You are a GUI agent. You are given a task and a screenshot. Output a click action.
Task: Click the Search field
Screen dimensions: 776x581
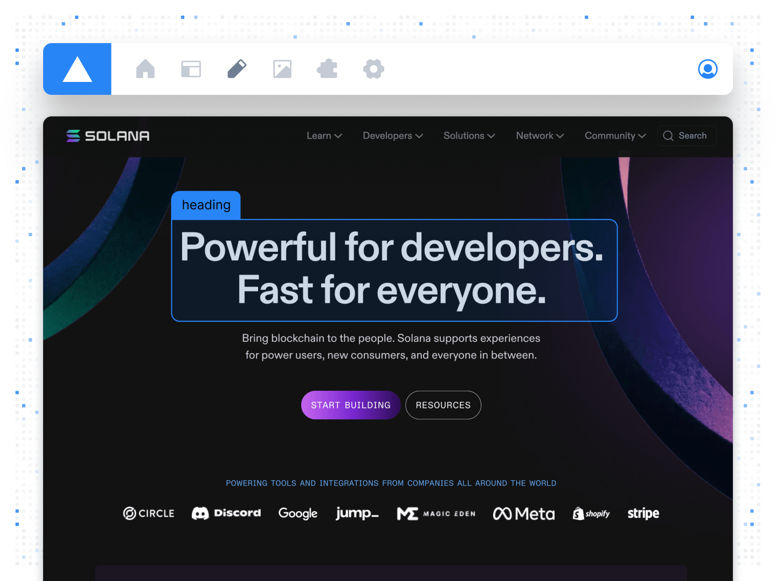[x=687, y=136]
